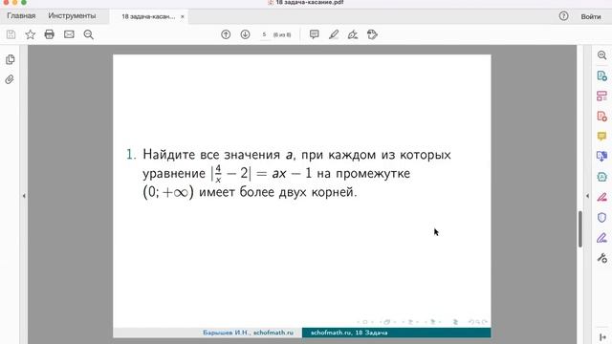Viewport: 612px width, 344px height.
Task: Click the stamp tool icon in toolbar
Action: tap(372, 34)
